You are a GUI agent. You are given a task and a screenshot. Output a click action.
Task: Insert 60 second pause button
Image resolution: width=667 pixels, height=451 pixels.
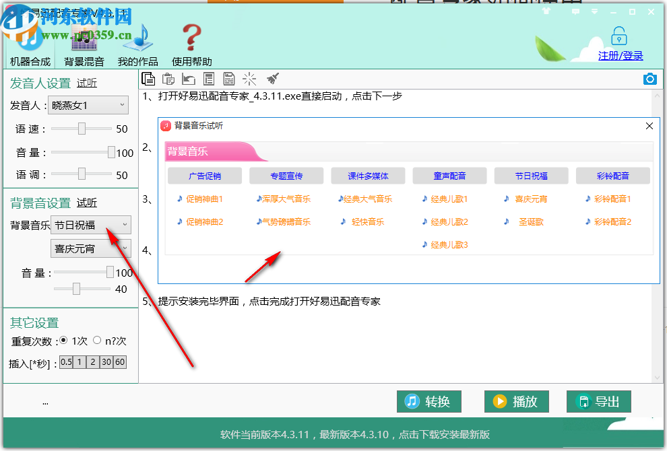click(120, 362)
